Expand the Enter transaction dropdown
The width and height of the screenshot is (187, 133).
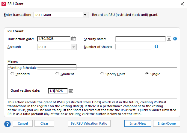click(85, 15)
